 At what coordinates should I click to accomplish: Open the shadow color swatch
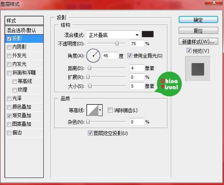[x=148, y=34]
